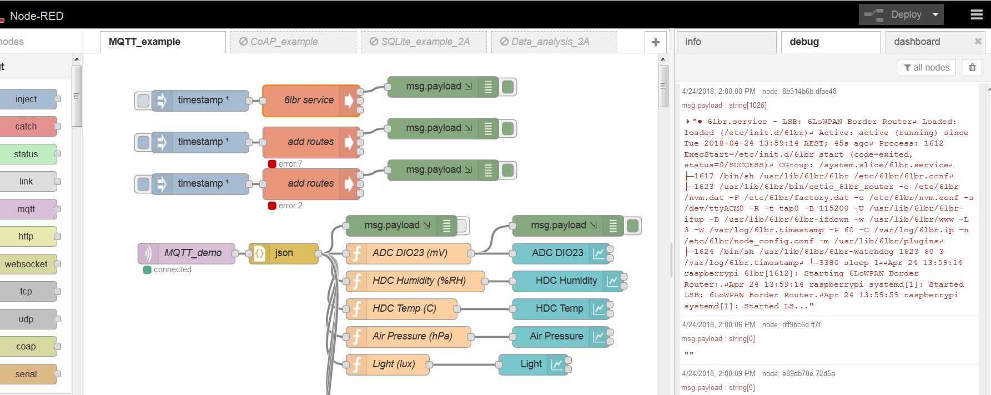
Task: Click arrow icon of the 6lbr service timestamp node
Action: 162,101
